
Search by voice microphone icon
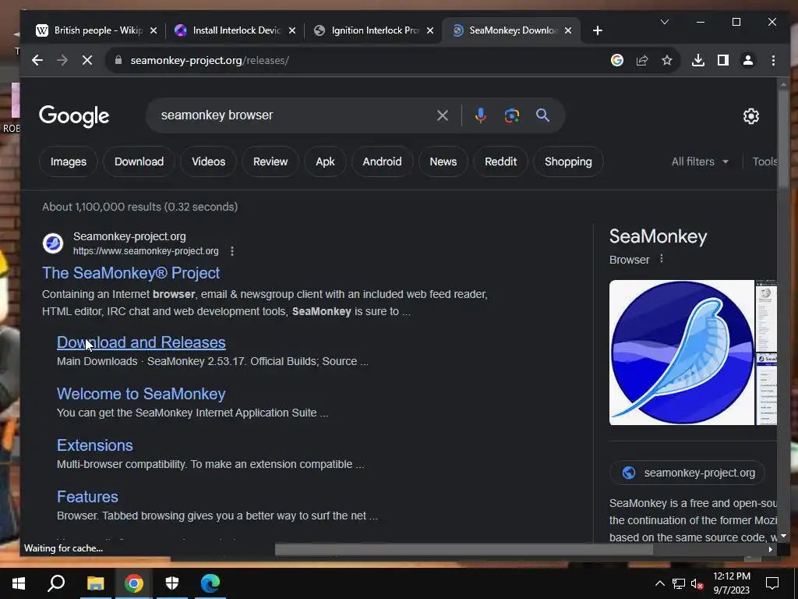[480, 115]
